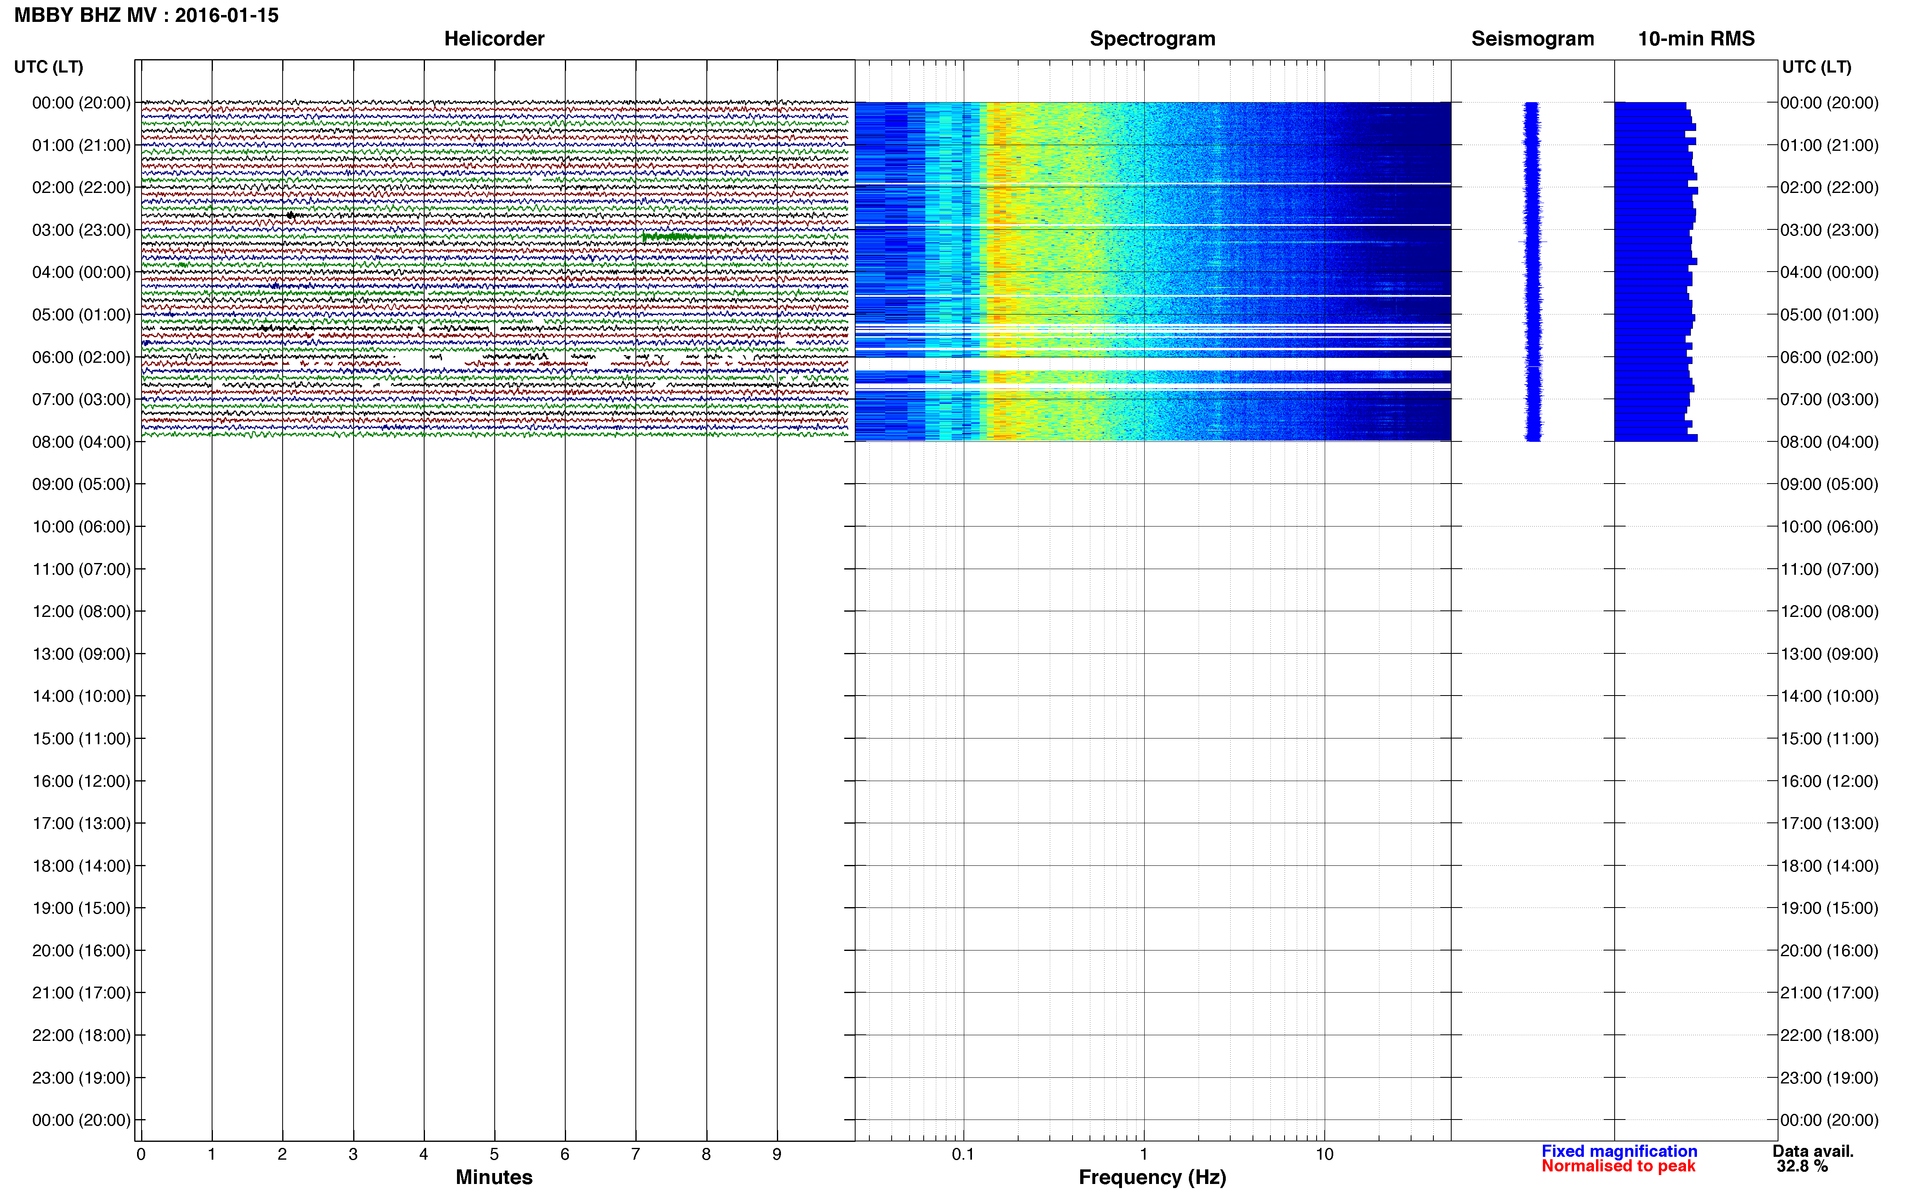Click "15:00 (11:00)" on the RMS-side time axis
Screen dimensions: 1922x1201
pos(1829,738)
